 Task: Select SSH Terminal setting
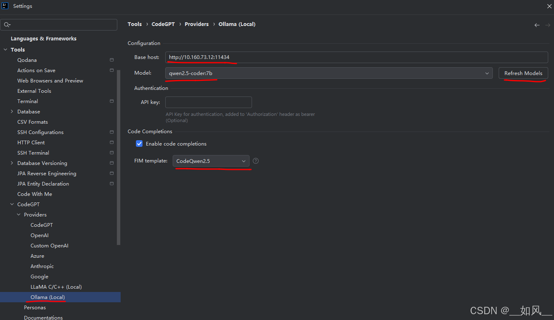click(33, 153)
